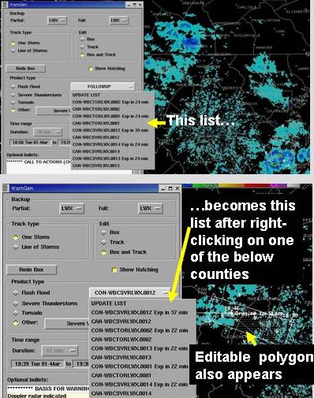Maximize the lower WarnGen window

(170, 188)
